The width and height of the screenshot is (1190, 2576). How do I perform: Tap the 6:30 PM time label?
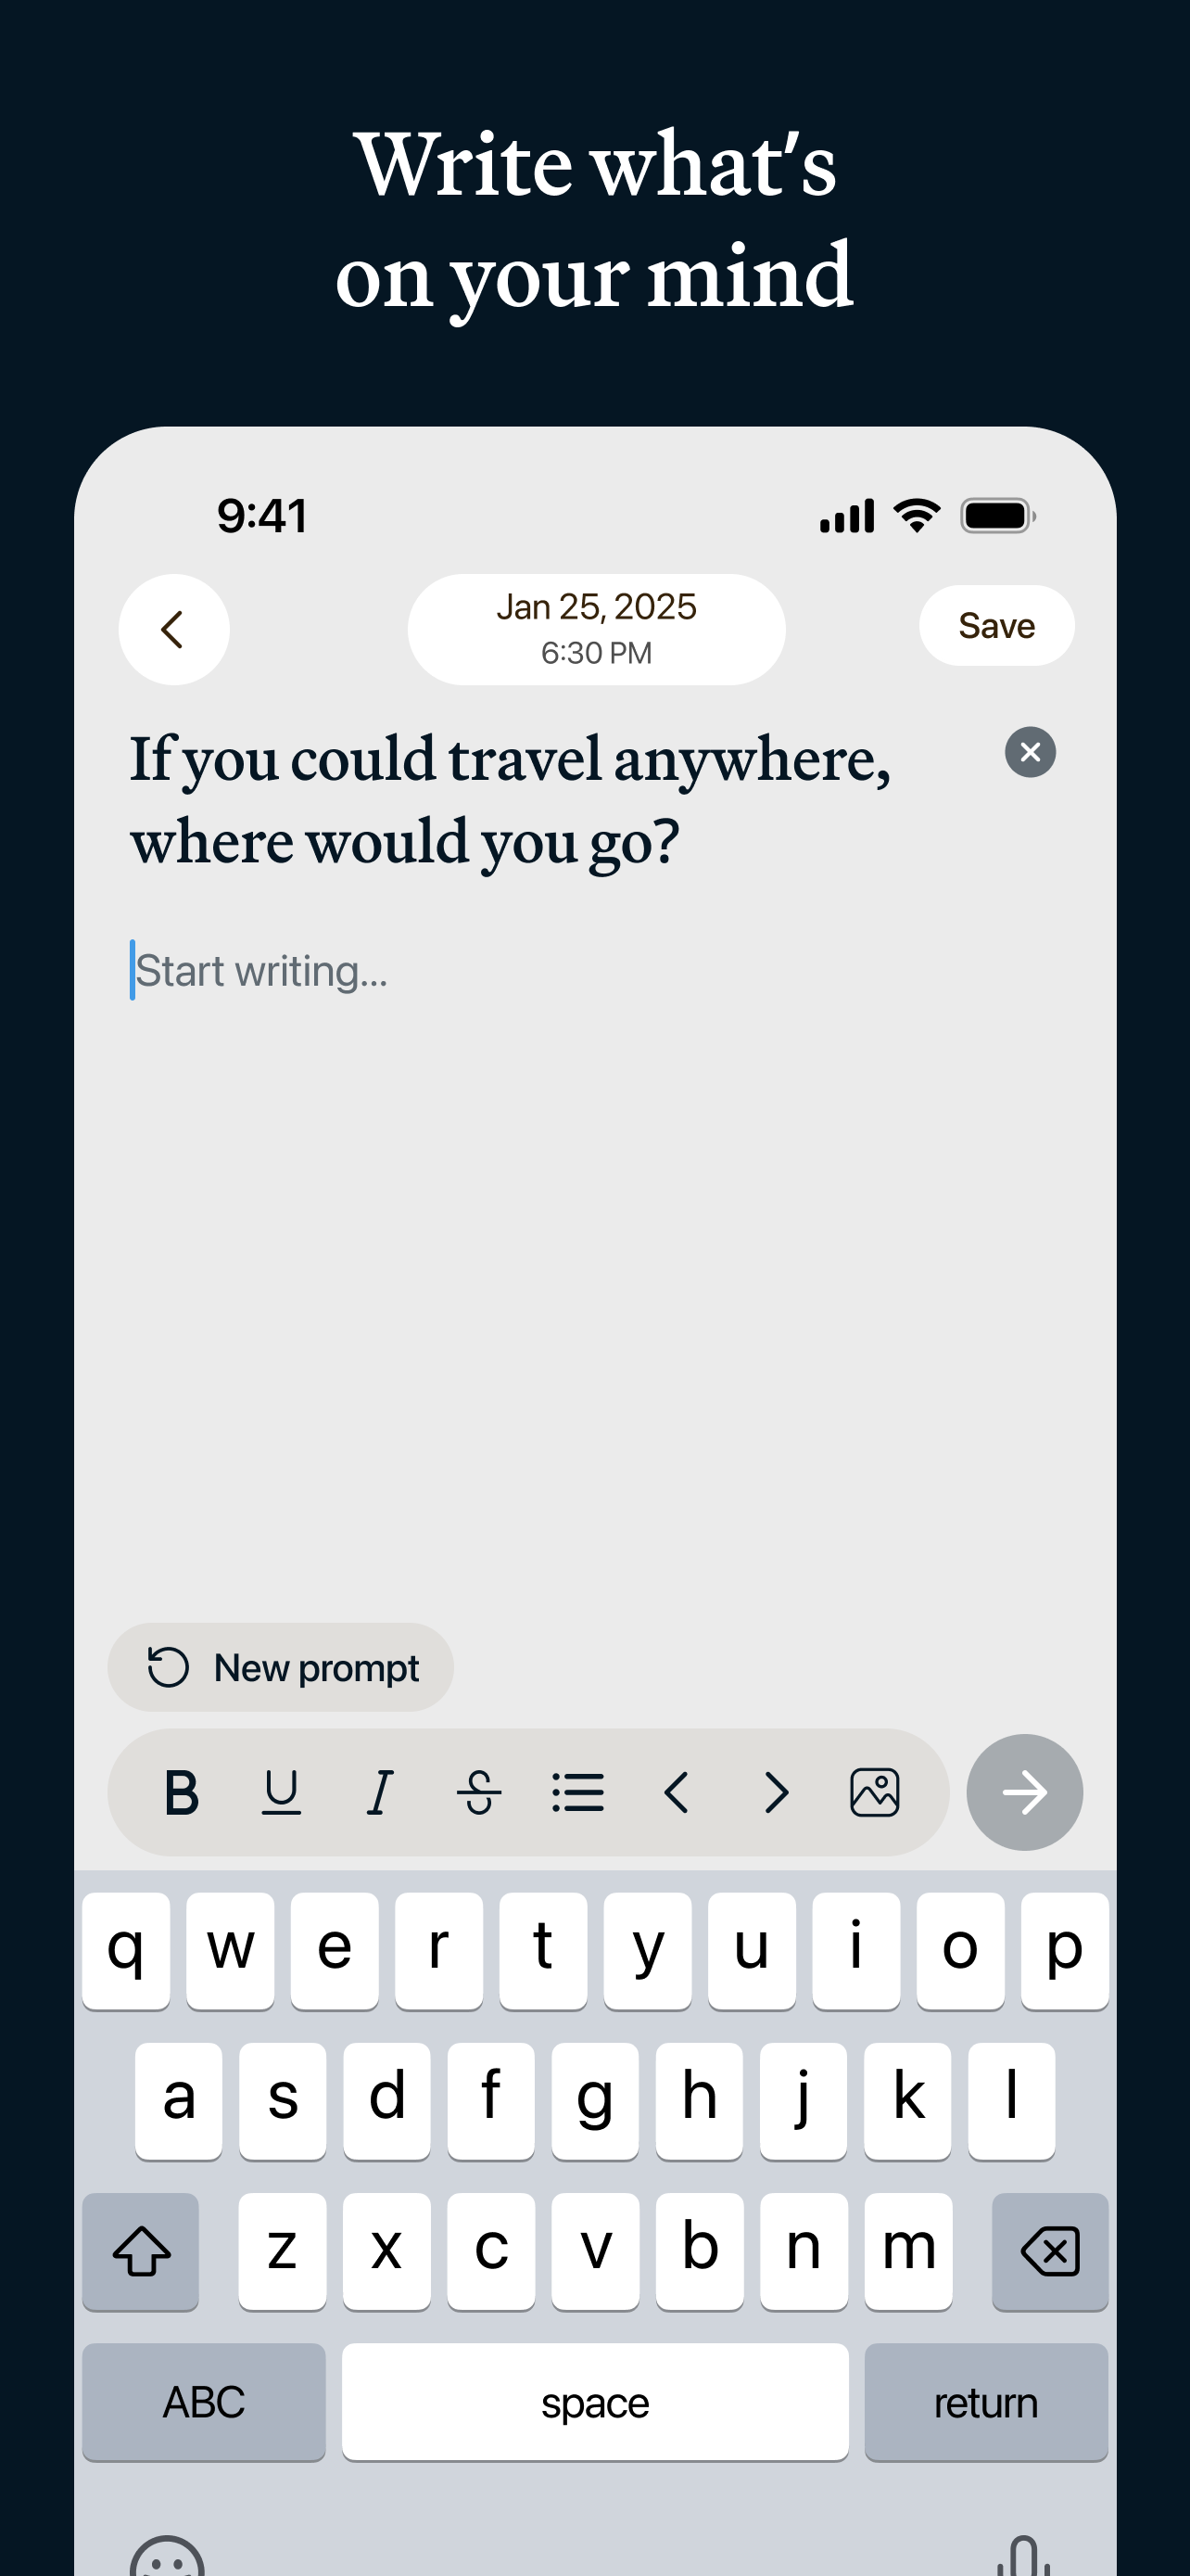pos(597,653)
